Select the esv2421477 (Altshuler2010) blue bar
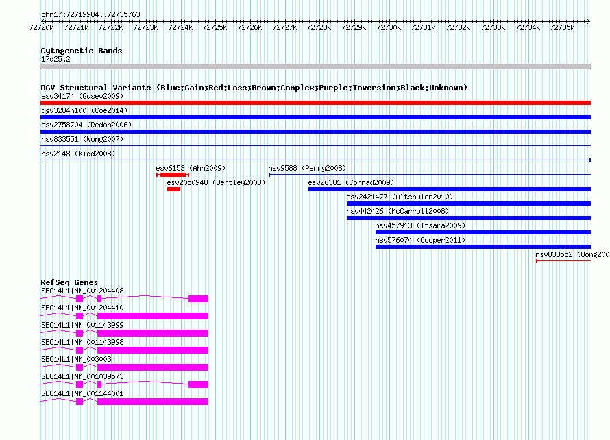Screen dimensions: 610x440 [468, 204]
